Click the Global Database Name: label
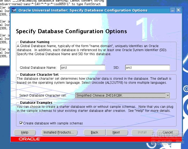Image resolution: width=188 pixels, height=149 pixels. pyautogui.click(x=38, y=67)
